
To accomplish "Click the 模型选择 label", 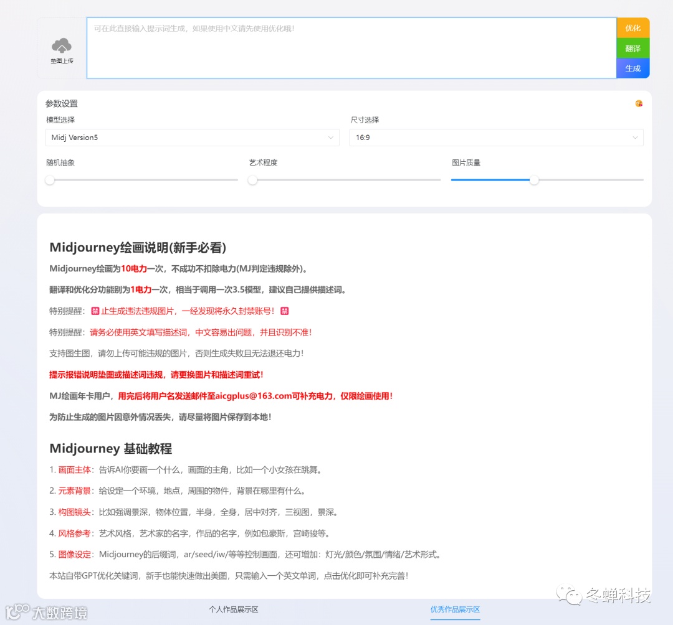I will pyautogui.click(x=60, y=120).
